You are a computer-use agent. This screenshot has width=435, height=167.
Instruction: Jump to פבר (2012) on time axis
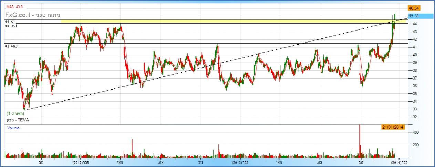click(x=81, y=163)
